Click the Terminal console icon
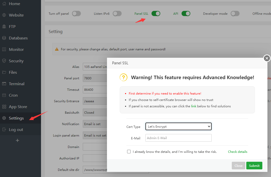This screenshot has height=177, width=271. 4,84
